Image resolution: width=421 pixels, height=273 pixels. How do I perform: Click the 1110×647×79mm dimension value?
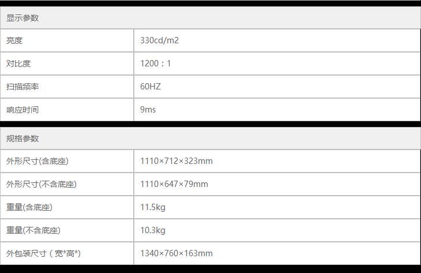click(x=174, y=184)
